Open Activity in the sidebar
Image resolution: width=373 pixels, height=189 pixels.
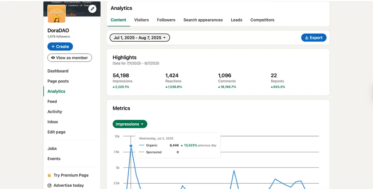tap(55, 112)
